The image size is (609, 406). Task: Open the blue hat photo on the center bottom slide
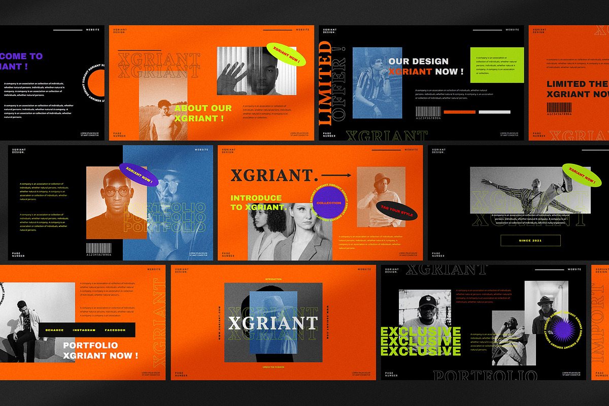(x=274, y=323)
